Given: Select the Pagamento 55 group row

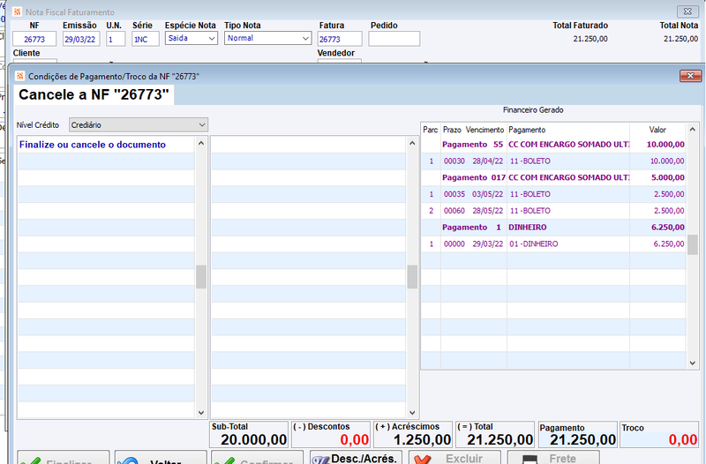Looking at the screenshot, I should point(553,145).
